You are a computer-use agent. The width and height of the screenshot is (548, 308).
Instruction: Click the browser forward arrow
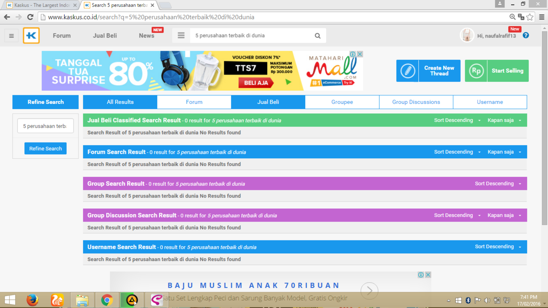[x=18, y=17]
